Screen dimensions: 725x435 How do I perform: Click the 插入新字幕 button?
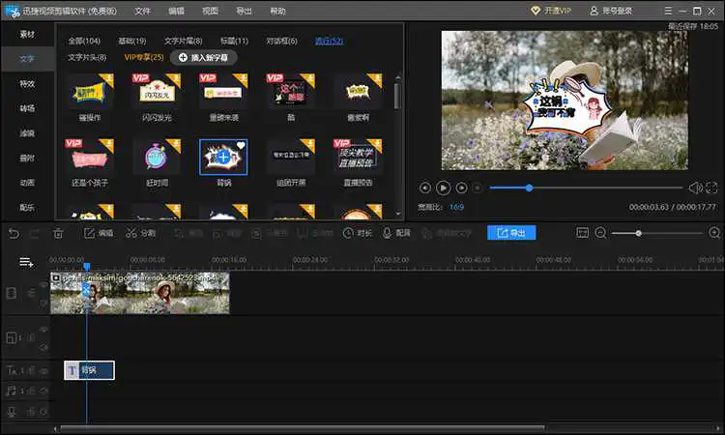click(203, 58)
